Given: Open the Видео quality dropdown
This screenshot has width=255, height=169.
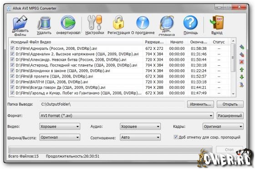Looking at the screenshot, I should (60, 126).
